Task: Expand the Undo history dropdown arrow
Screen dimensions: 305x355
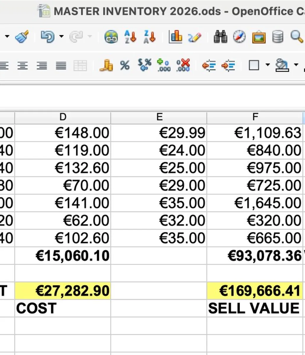Action: [61, 37]
